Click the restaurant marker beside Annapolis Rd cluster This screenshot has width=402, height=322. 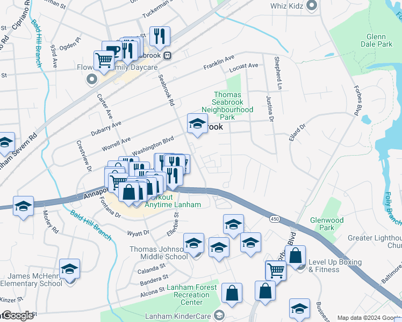tap(173, 177)
